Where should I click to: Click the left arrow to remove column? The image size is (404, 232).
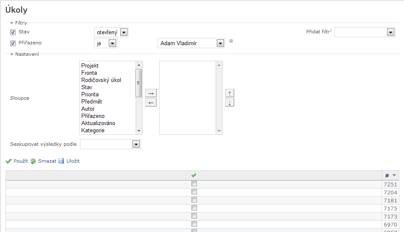[x=151, y=102]
